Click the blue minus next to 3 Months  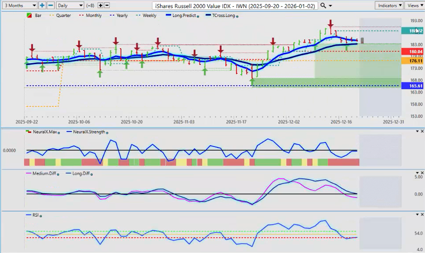[x=50, y=6]
